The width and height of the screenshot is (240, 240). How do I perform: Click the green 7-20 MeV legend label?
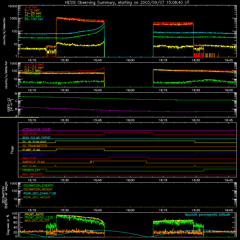click(x=32, y=73)
